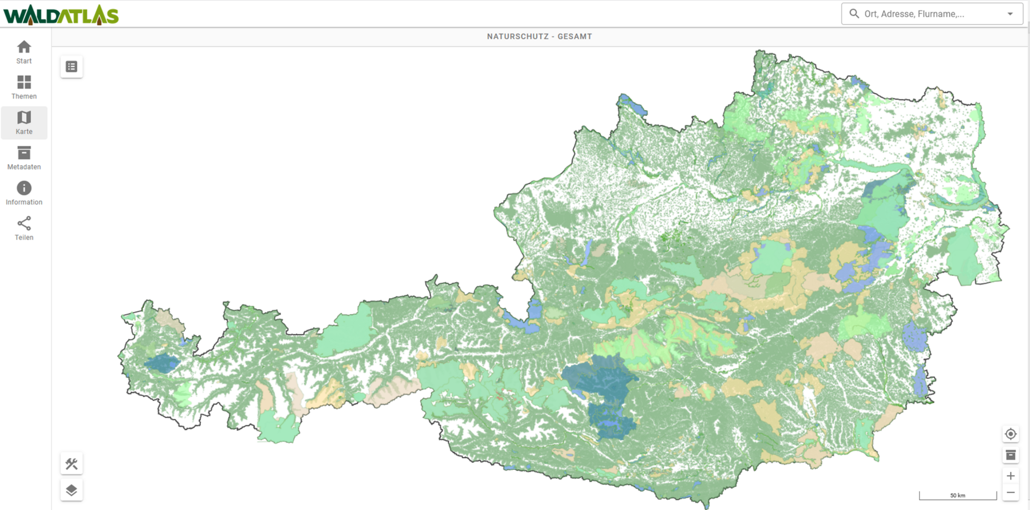Open the map legend list button
Viewport: 1030px width, 510px height.
pos(72,67)
